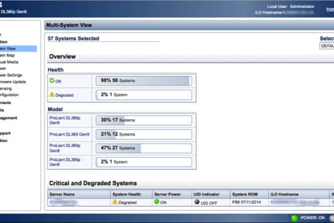Viewport: 334px width, 223px height.
Task: Open the 'ensing' sidebar item
Action: click(x=6, y=89)
